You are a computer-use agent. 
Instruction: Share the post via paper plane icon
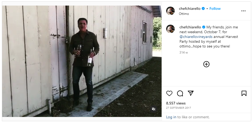click(x=191, y=93)
